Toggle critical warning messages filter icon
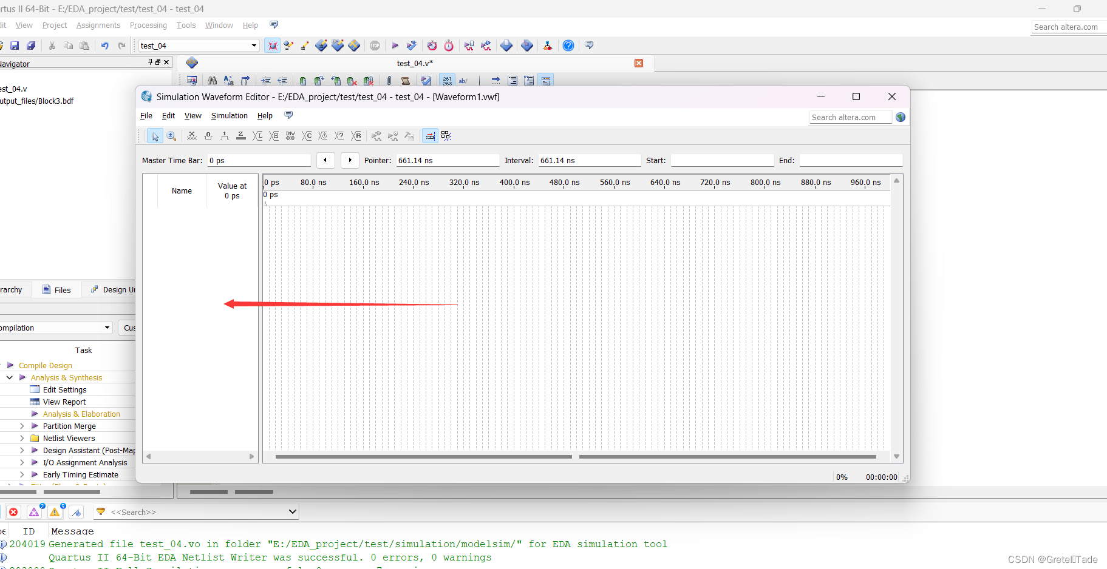 [35, 512]
